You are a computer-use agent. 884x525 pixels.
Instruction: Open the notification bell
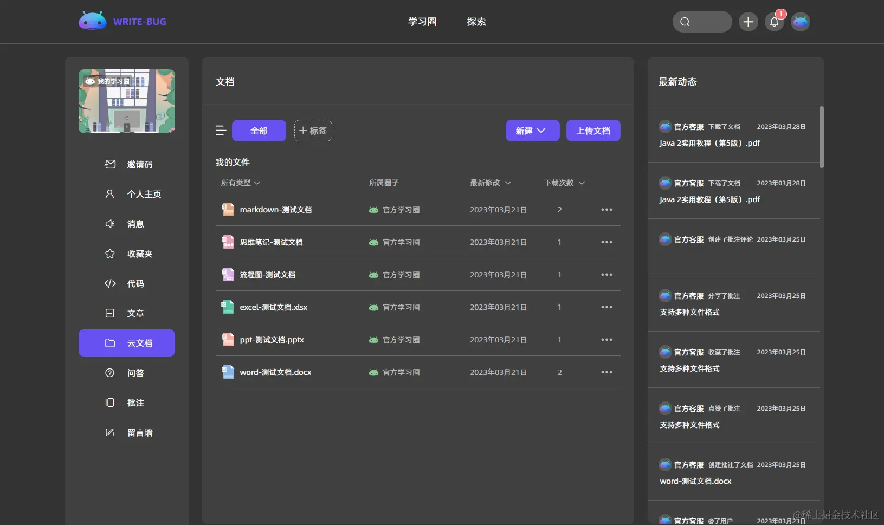(775, 22)
